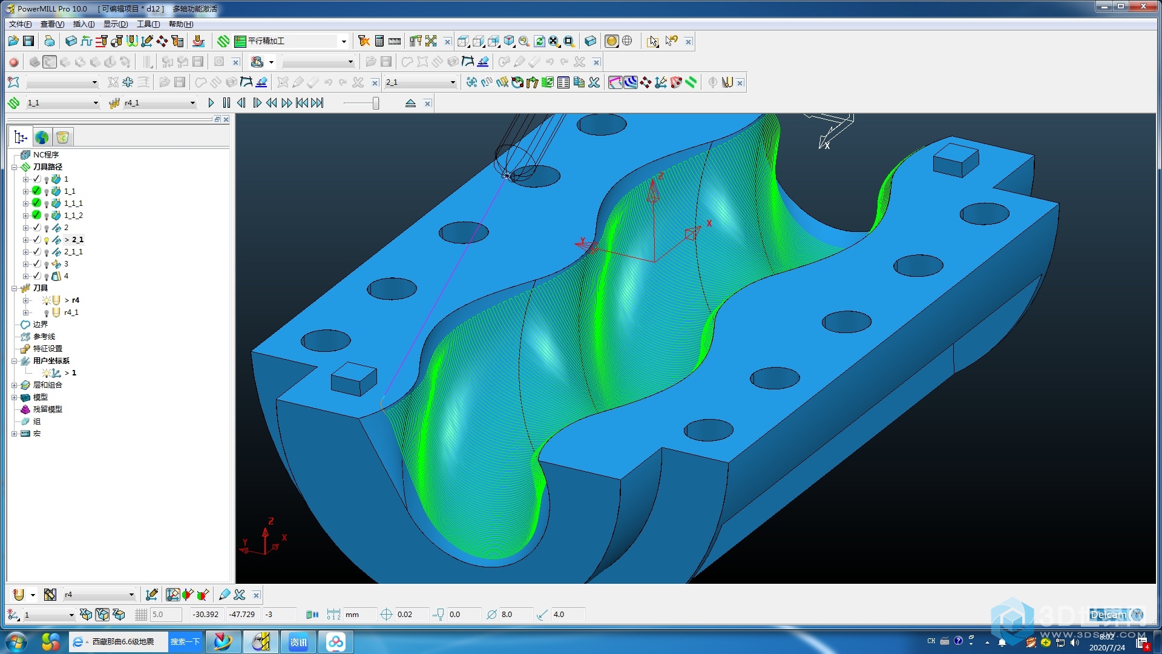
Task: Click 搜索一下 button in taskbar
Action: [x=185, y=642]
